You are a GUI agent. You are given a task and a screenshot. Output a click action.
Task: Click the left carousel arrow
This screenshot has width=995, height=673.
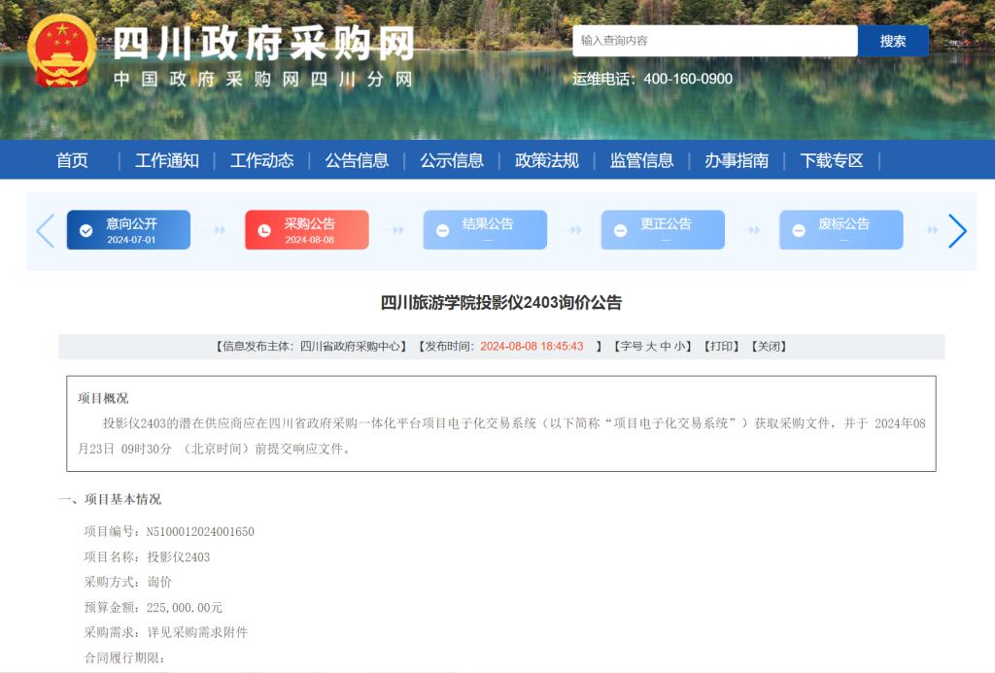[46, 231]
